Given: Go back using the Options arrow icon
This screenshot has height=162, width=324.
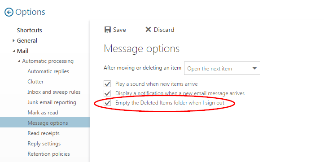Looking at the screenshot, I should click(9, 12).
